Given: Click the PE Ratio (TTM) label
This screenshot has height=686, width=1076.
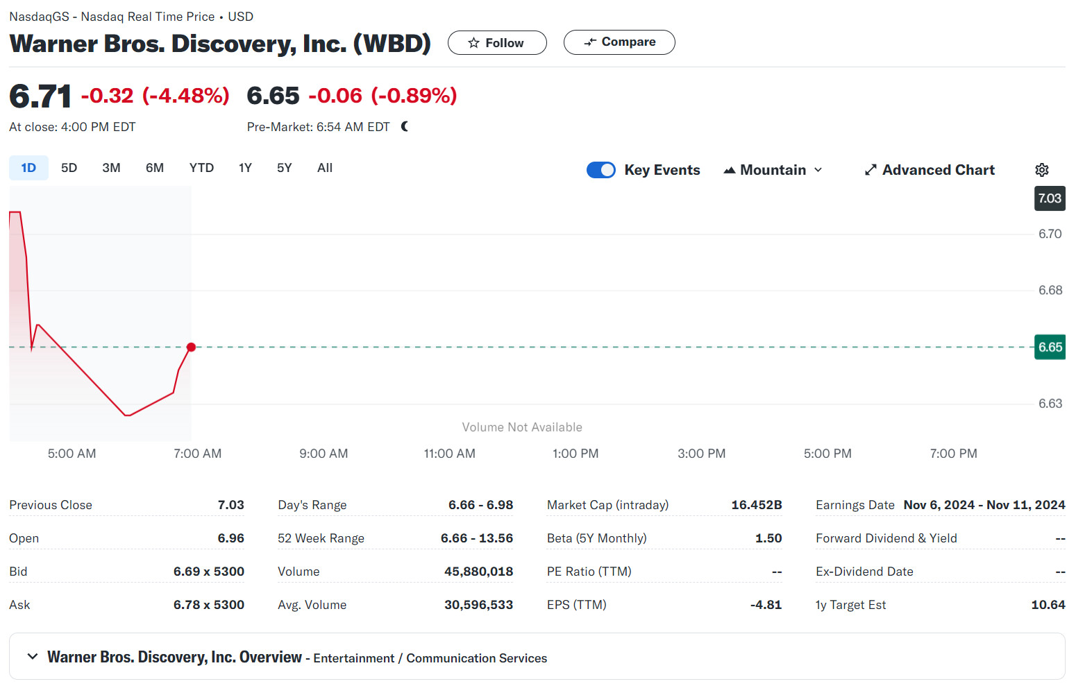Looking at the screenshot, I should coord(589,572).
